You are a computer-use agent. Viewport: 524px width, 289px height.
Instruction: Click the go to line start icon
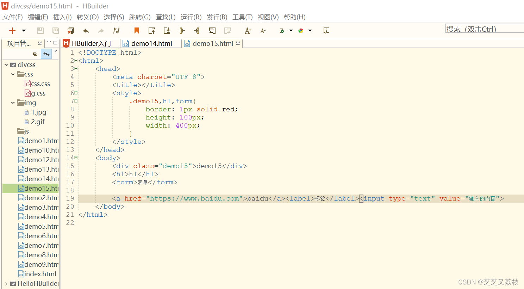pyautogui.click(x=182, y=31)
